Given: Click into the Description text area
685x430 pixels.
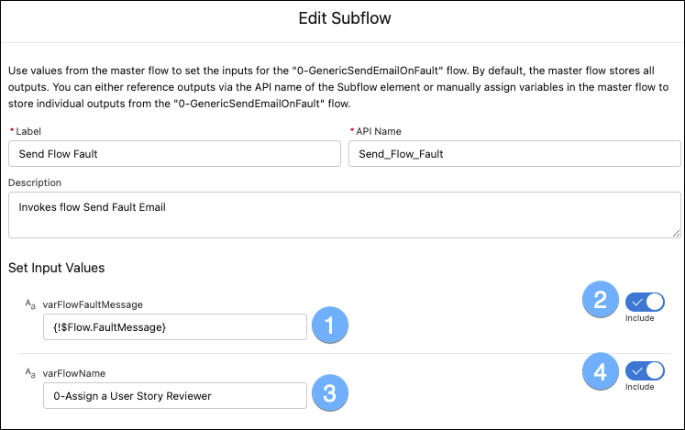Looking at the screenshot, I should (345, 215).
